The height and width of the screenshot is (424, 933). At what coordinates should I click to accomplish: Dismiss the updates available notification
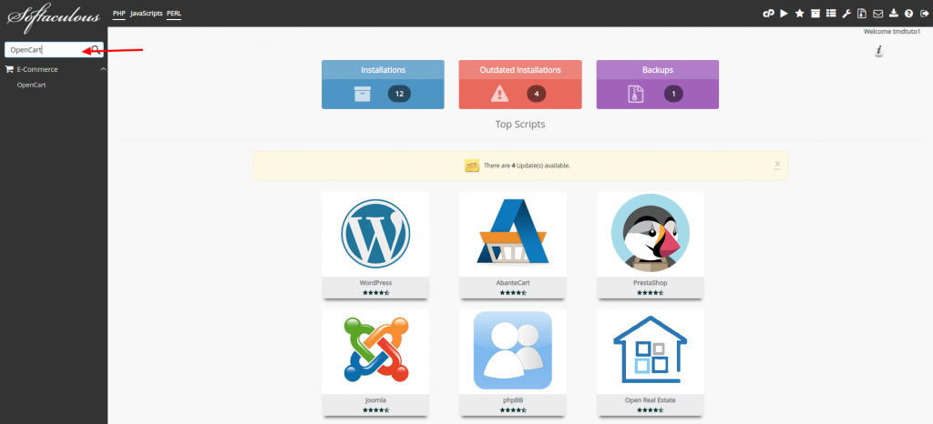click(776, 165)
